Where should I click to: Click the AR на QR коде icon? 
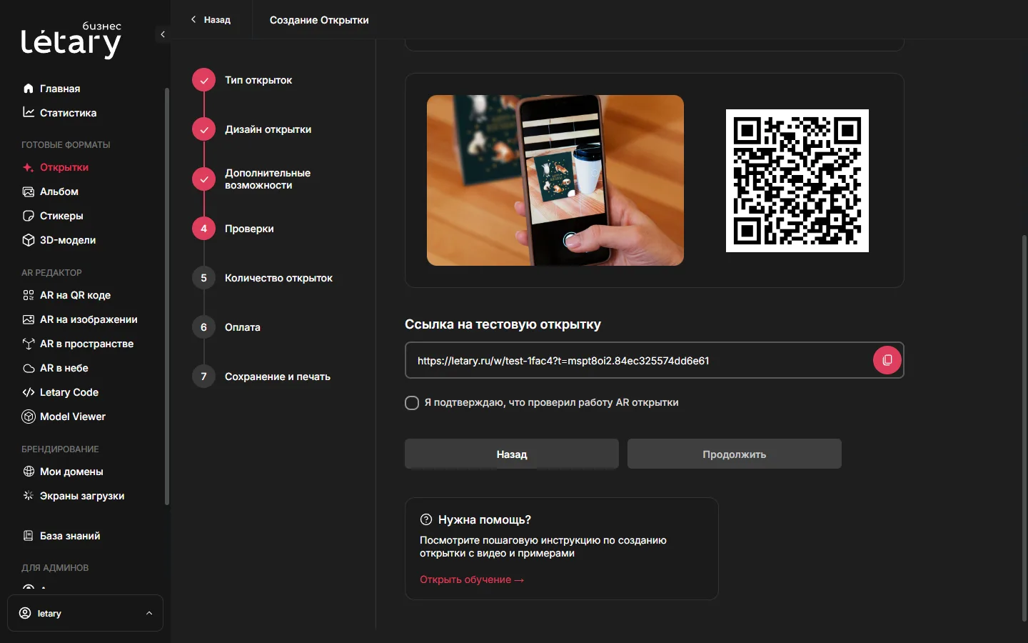pyautogui.click(x=29, y=295)
